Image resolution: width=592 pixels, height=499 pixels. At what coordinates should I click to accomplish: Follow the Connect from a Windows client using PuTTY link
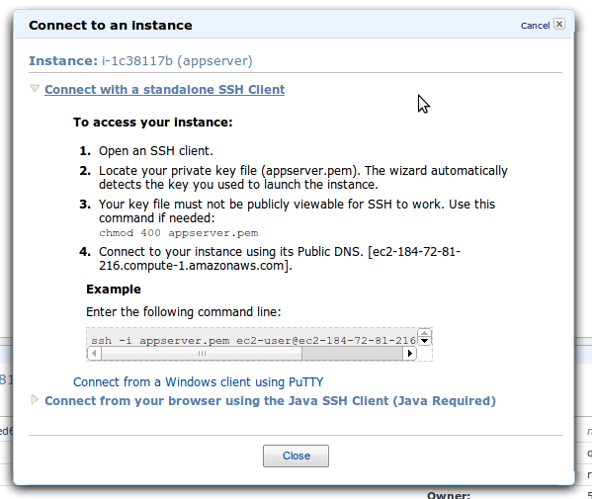199,382
